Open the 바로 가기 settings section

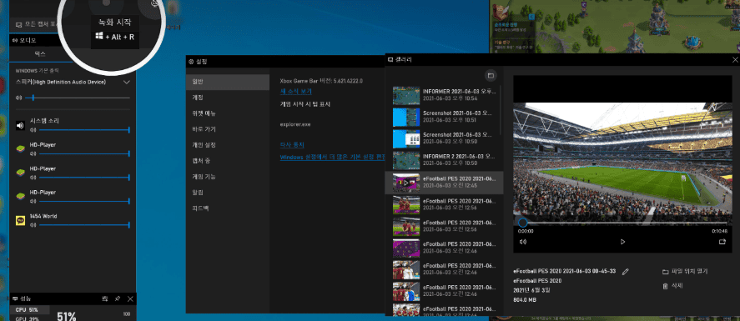click(x=228, y=129)
